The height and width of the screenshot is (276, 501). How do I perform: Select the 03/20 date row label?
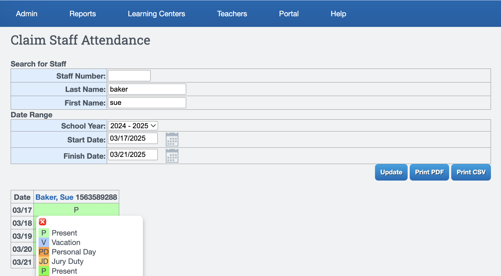point(22,249)
